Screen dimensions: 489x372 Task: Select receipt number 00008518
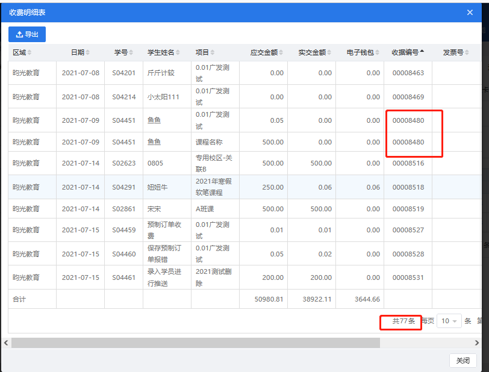click(x=408, y=187)
